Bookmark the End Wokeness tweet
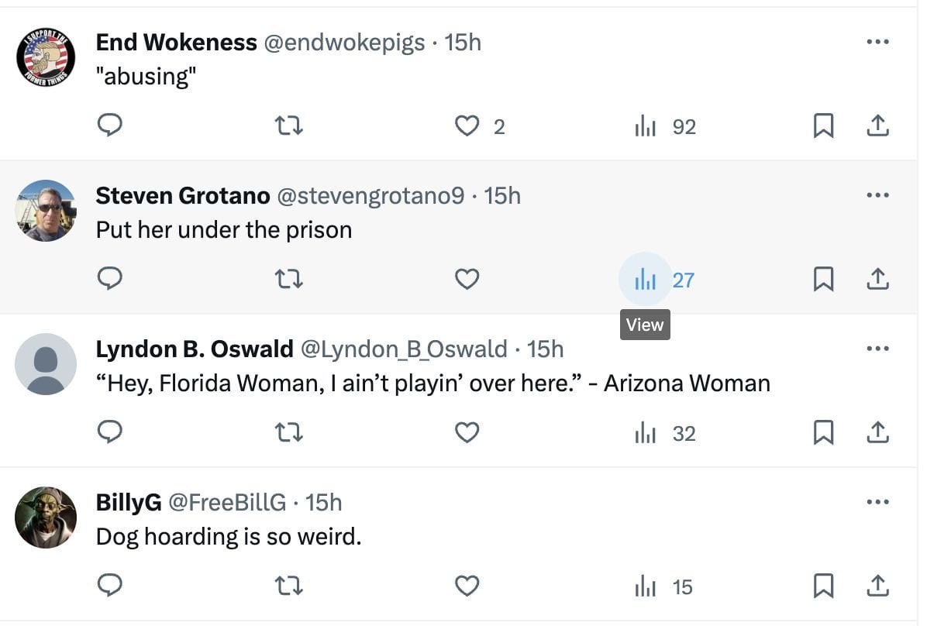 click(x=823, y=126)
